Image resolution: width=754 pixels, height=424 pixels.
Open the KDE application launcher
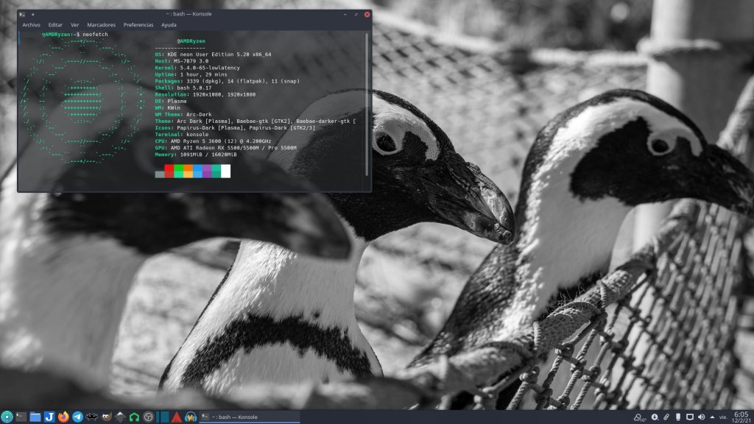(x=7, y=417)
